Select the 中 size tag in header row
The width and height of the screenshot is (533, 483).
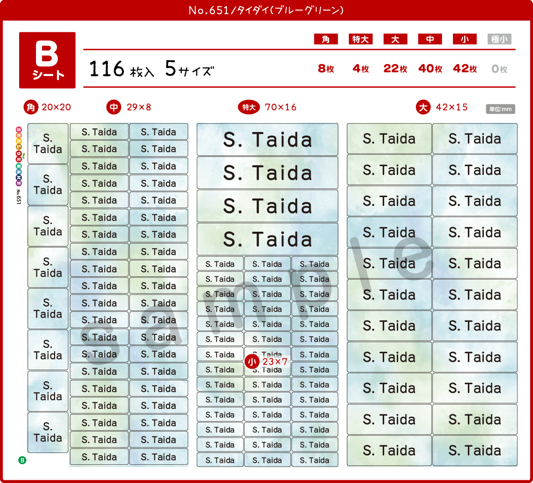(430, 39)
